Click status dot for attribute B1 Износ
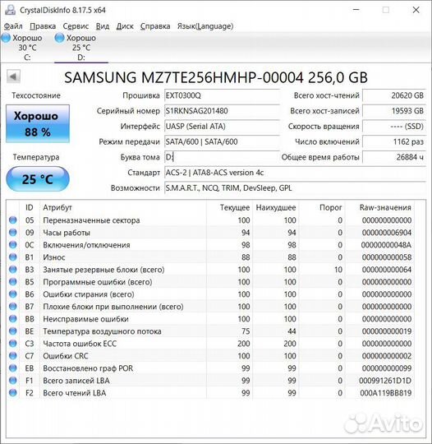Screen dimensions: 432x444 point(13,257)
